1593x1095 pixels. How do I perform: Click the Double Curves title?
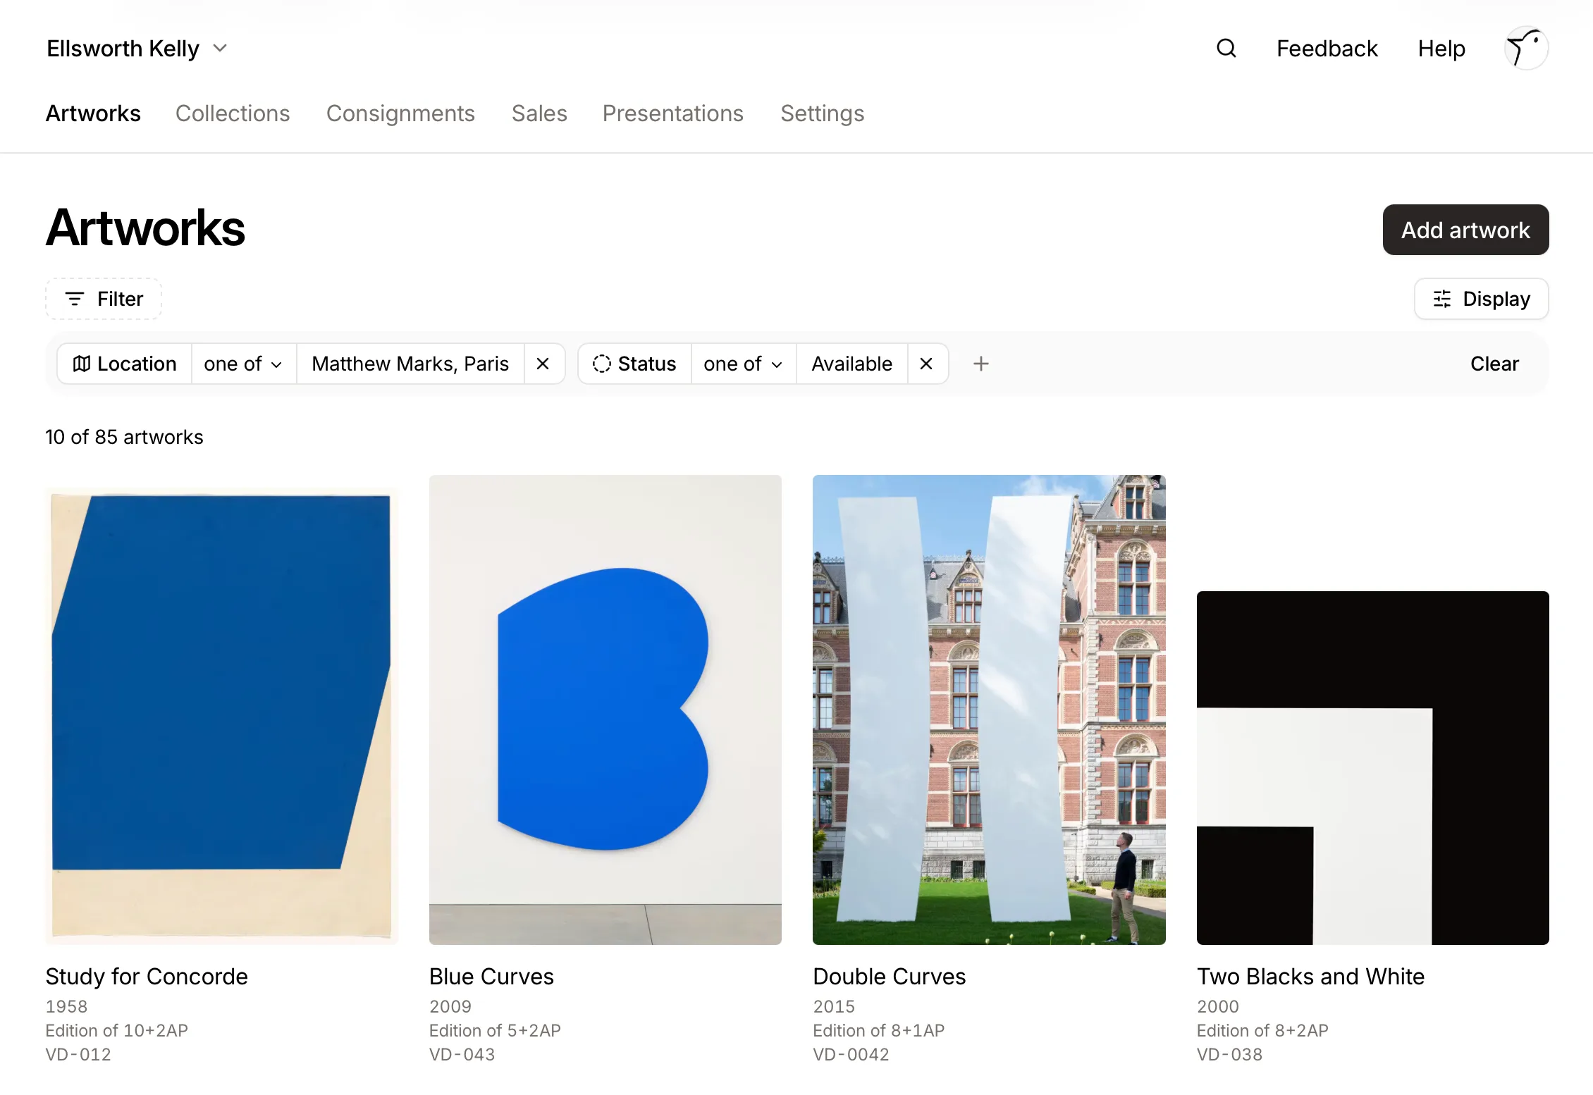click(x=889, y=977)
